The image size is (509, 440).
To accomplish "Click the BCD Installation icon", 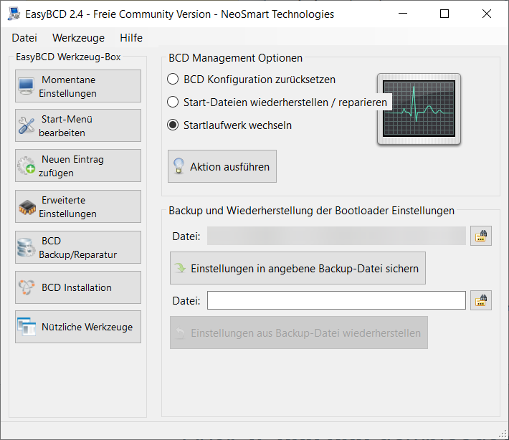I will [27, 287].
